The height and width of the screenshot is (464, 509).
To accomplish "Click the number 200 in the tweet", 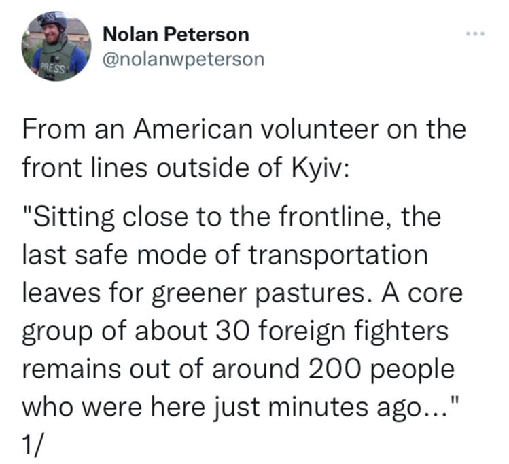I will click(x=334, y=369).
